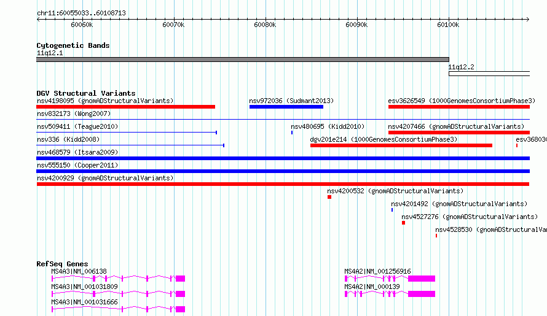Viewport: 547px width, 316px height.
Task: Click the 60070k ruler tick label
Action: click(x=173, y=25)
